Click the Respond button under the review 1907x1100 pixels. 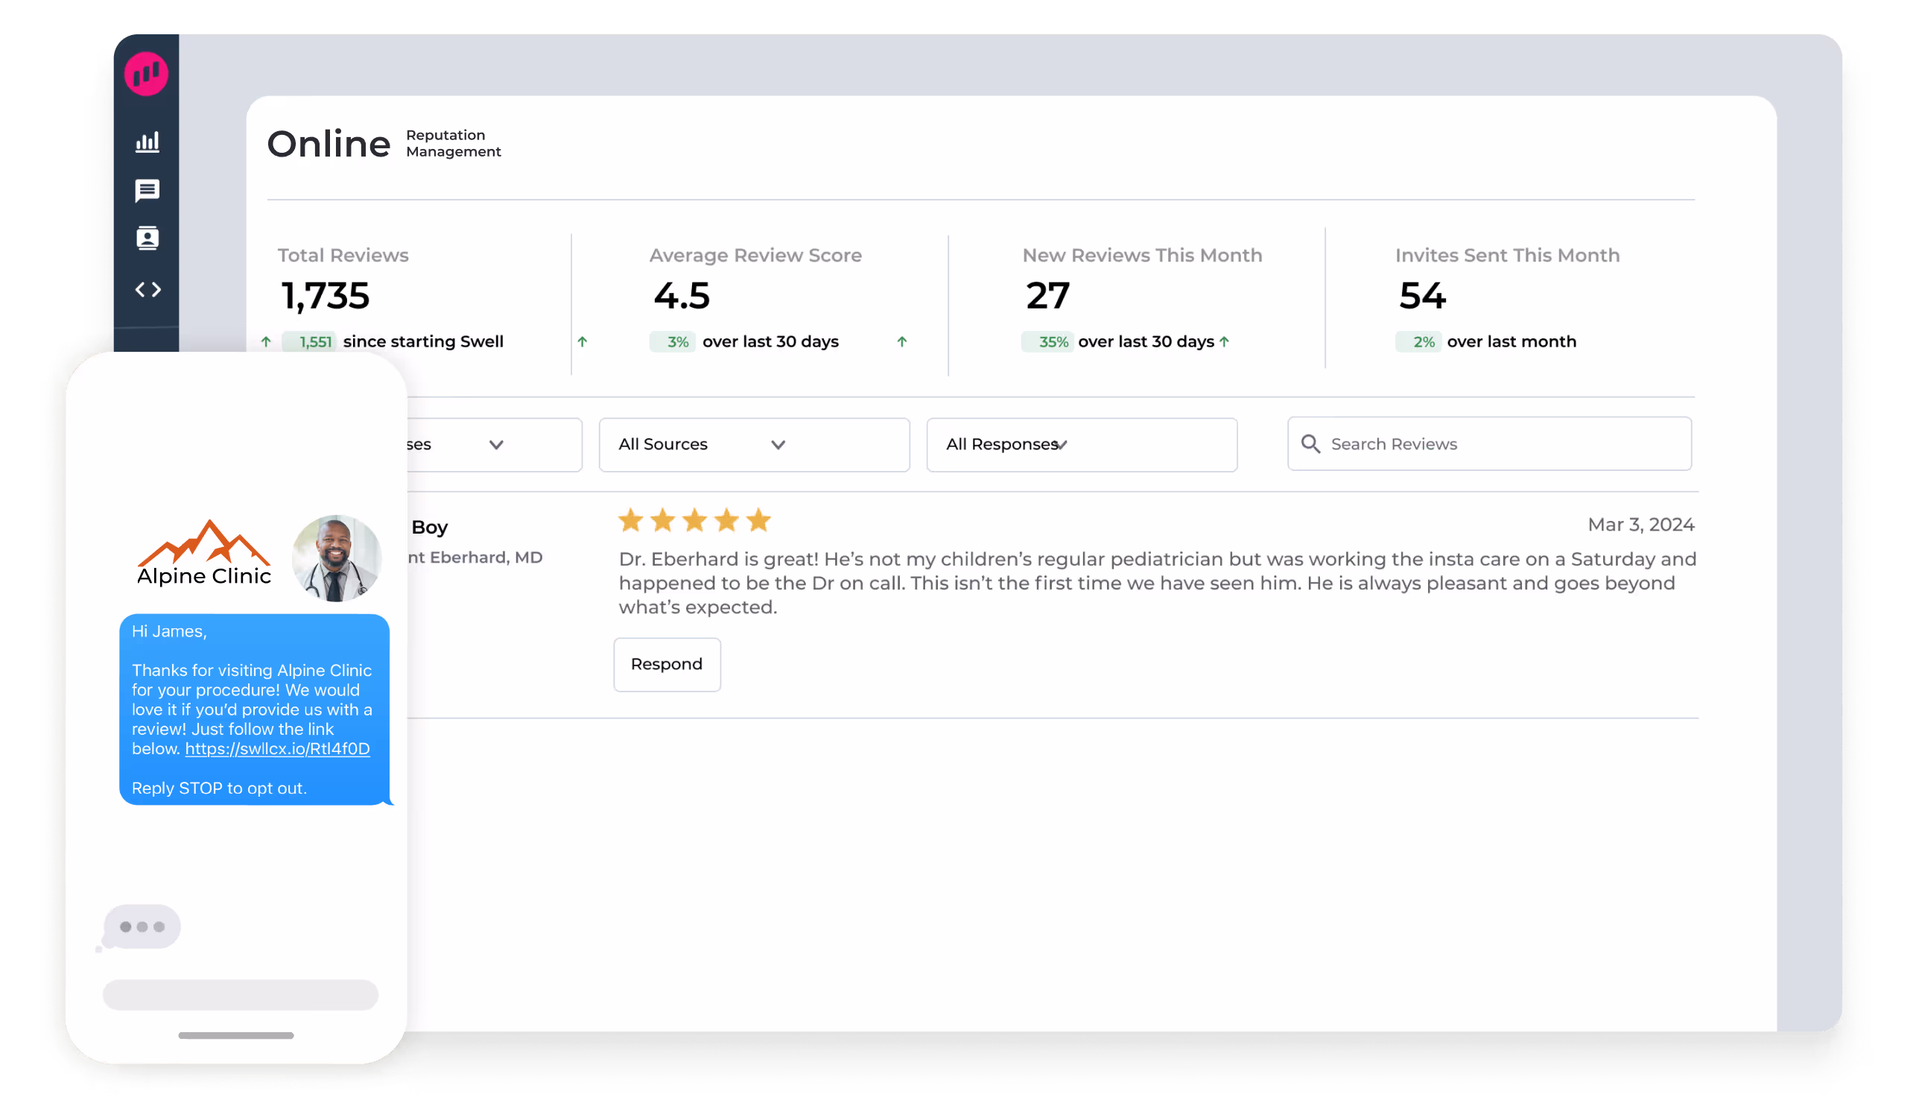[667, 665]
